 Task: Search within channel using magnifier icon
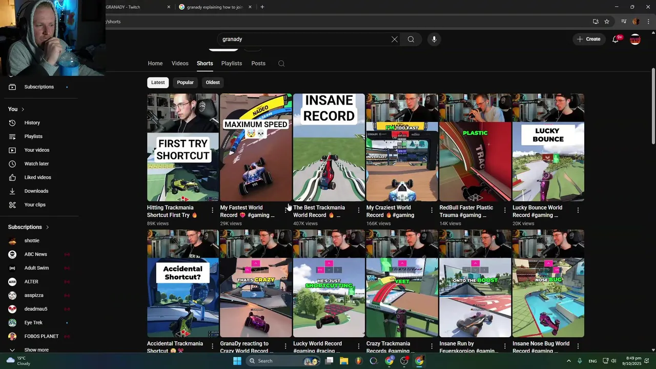(281, 64)
